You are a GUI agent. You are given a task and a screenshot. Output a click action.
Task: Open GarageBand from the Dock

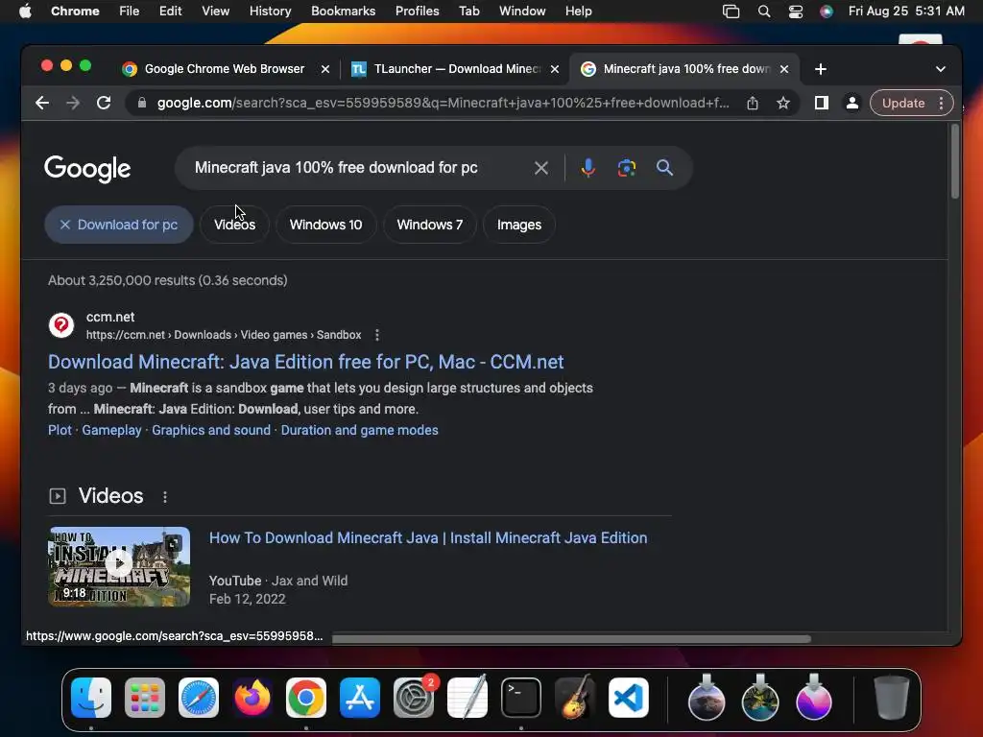click(x=575, y=698)
